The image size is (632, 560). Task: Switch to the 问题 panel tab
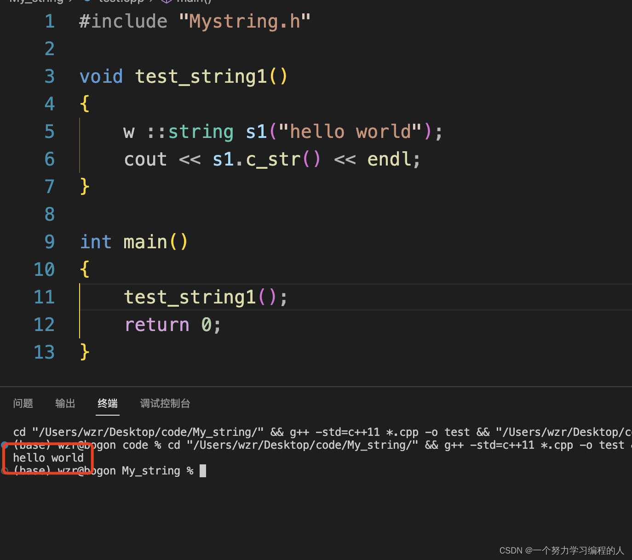(x=23, y=403)
